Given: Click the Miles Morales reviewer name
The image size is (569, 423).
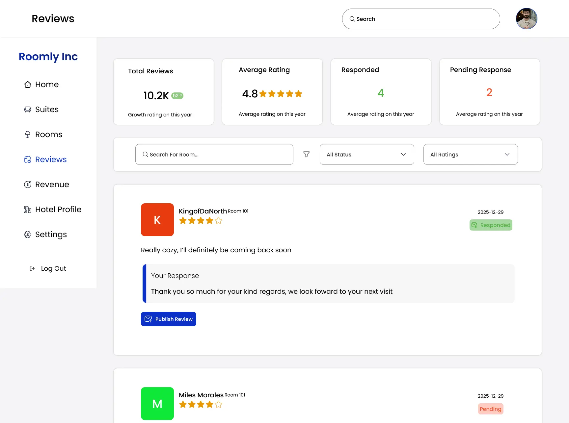Looking at the screenshot, I should [x=201, y=395].
